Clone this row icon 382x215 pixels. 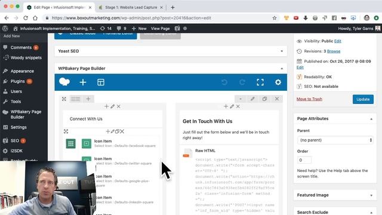coord(264,99)
